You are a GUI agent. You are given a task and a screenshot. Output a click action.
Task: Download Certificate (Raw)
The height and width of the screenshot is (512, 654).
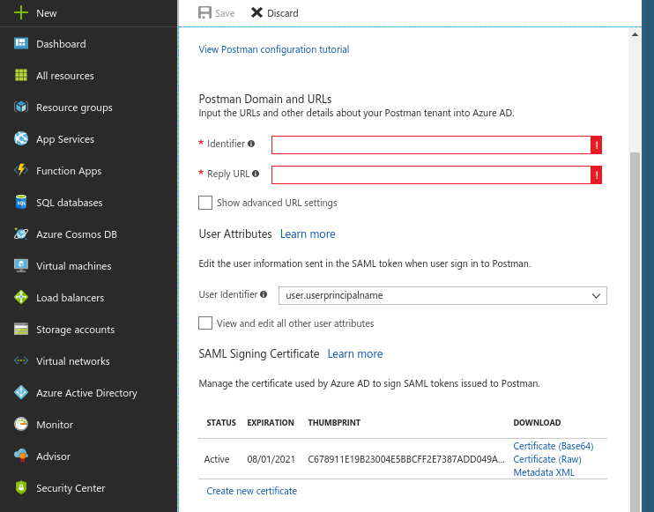pyautogui.click(x=547, y=459)
